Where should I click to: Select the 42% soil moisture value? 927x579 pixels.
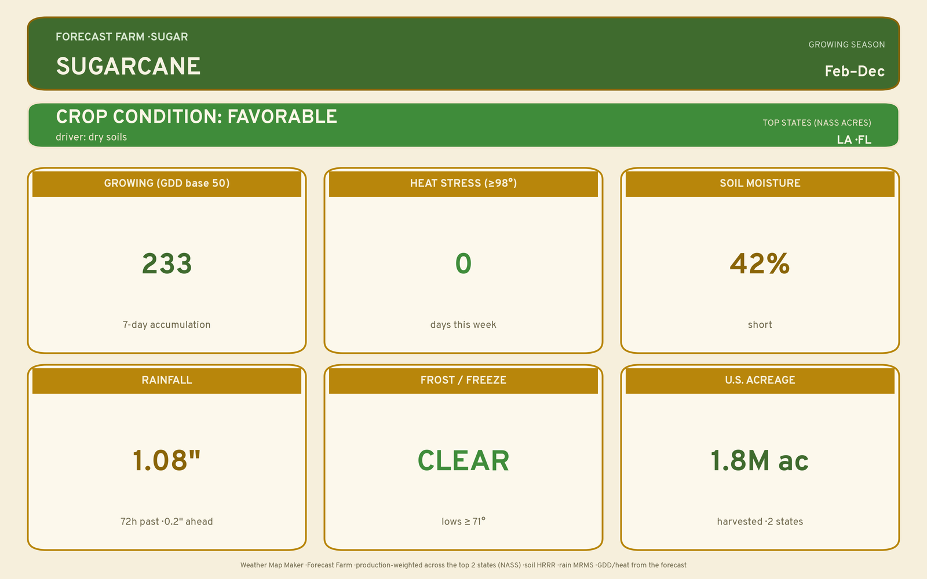tap(760, 264)
